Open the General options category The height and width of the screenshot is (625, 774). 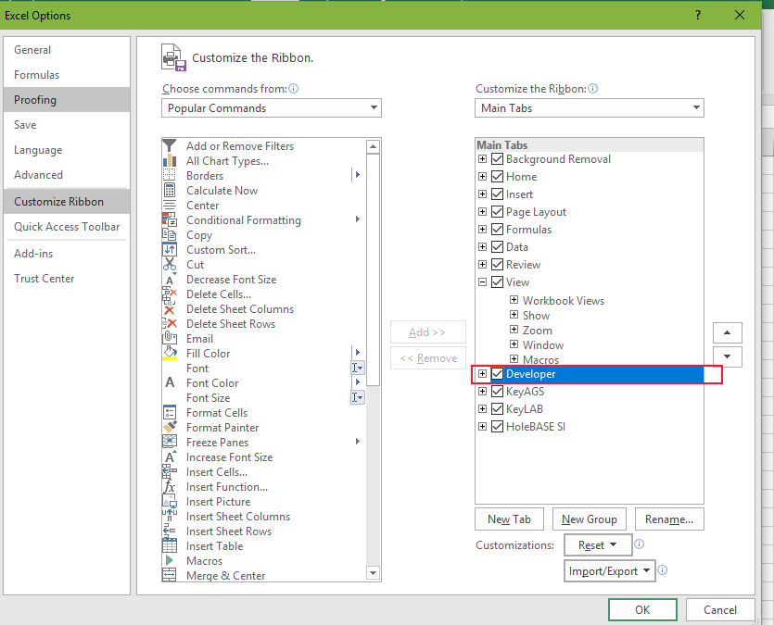click(67, 50)
